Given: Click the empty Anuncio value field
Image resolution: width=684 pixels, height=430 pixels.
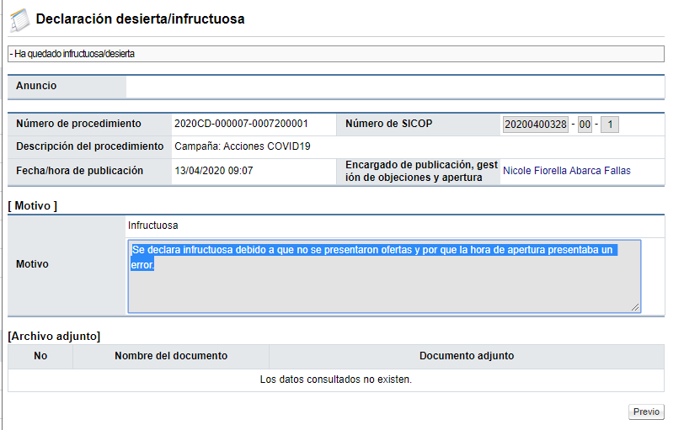Looking at the screenshot, I should 394,87.
